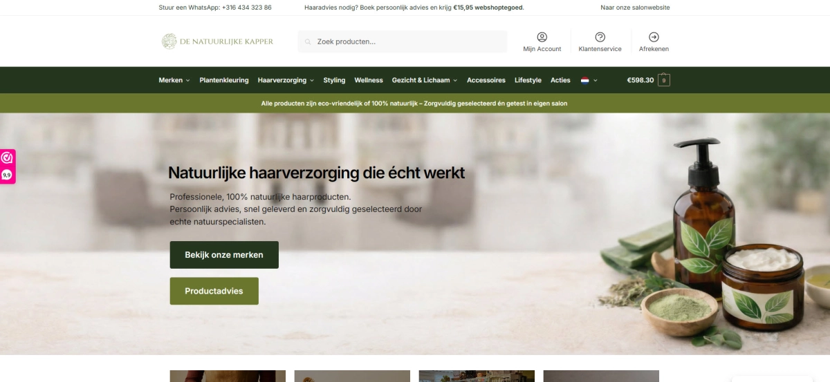
Task: Expand Gezicht & Lichaam submenu chevron
Action: (455, 81)
